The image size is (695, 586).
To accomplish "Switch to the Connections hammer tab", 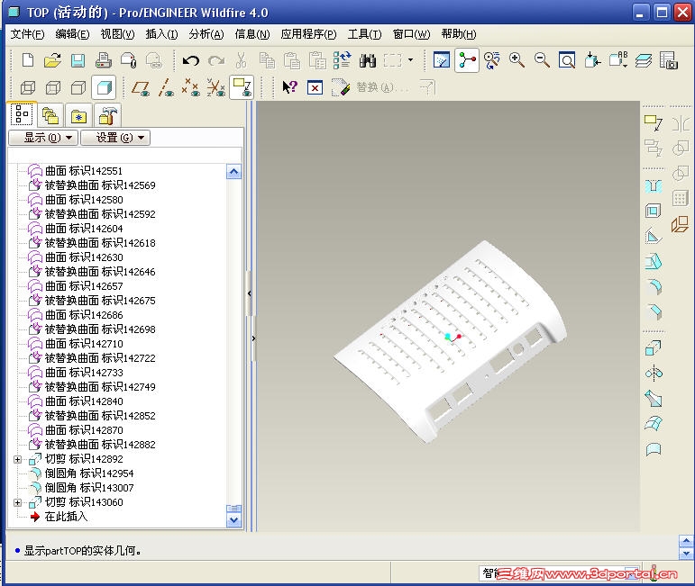I will (x=107, y=116).
